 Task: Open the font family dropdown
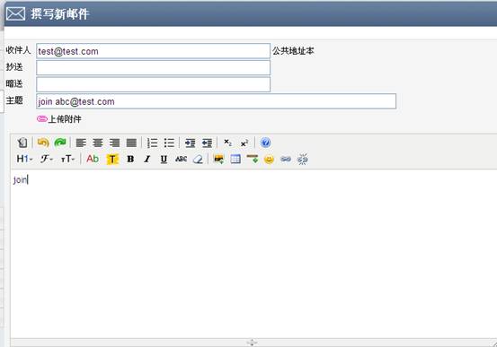46,159
